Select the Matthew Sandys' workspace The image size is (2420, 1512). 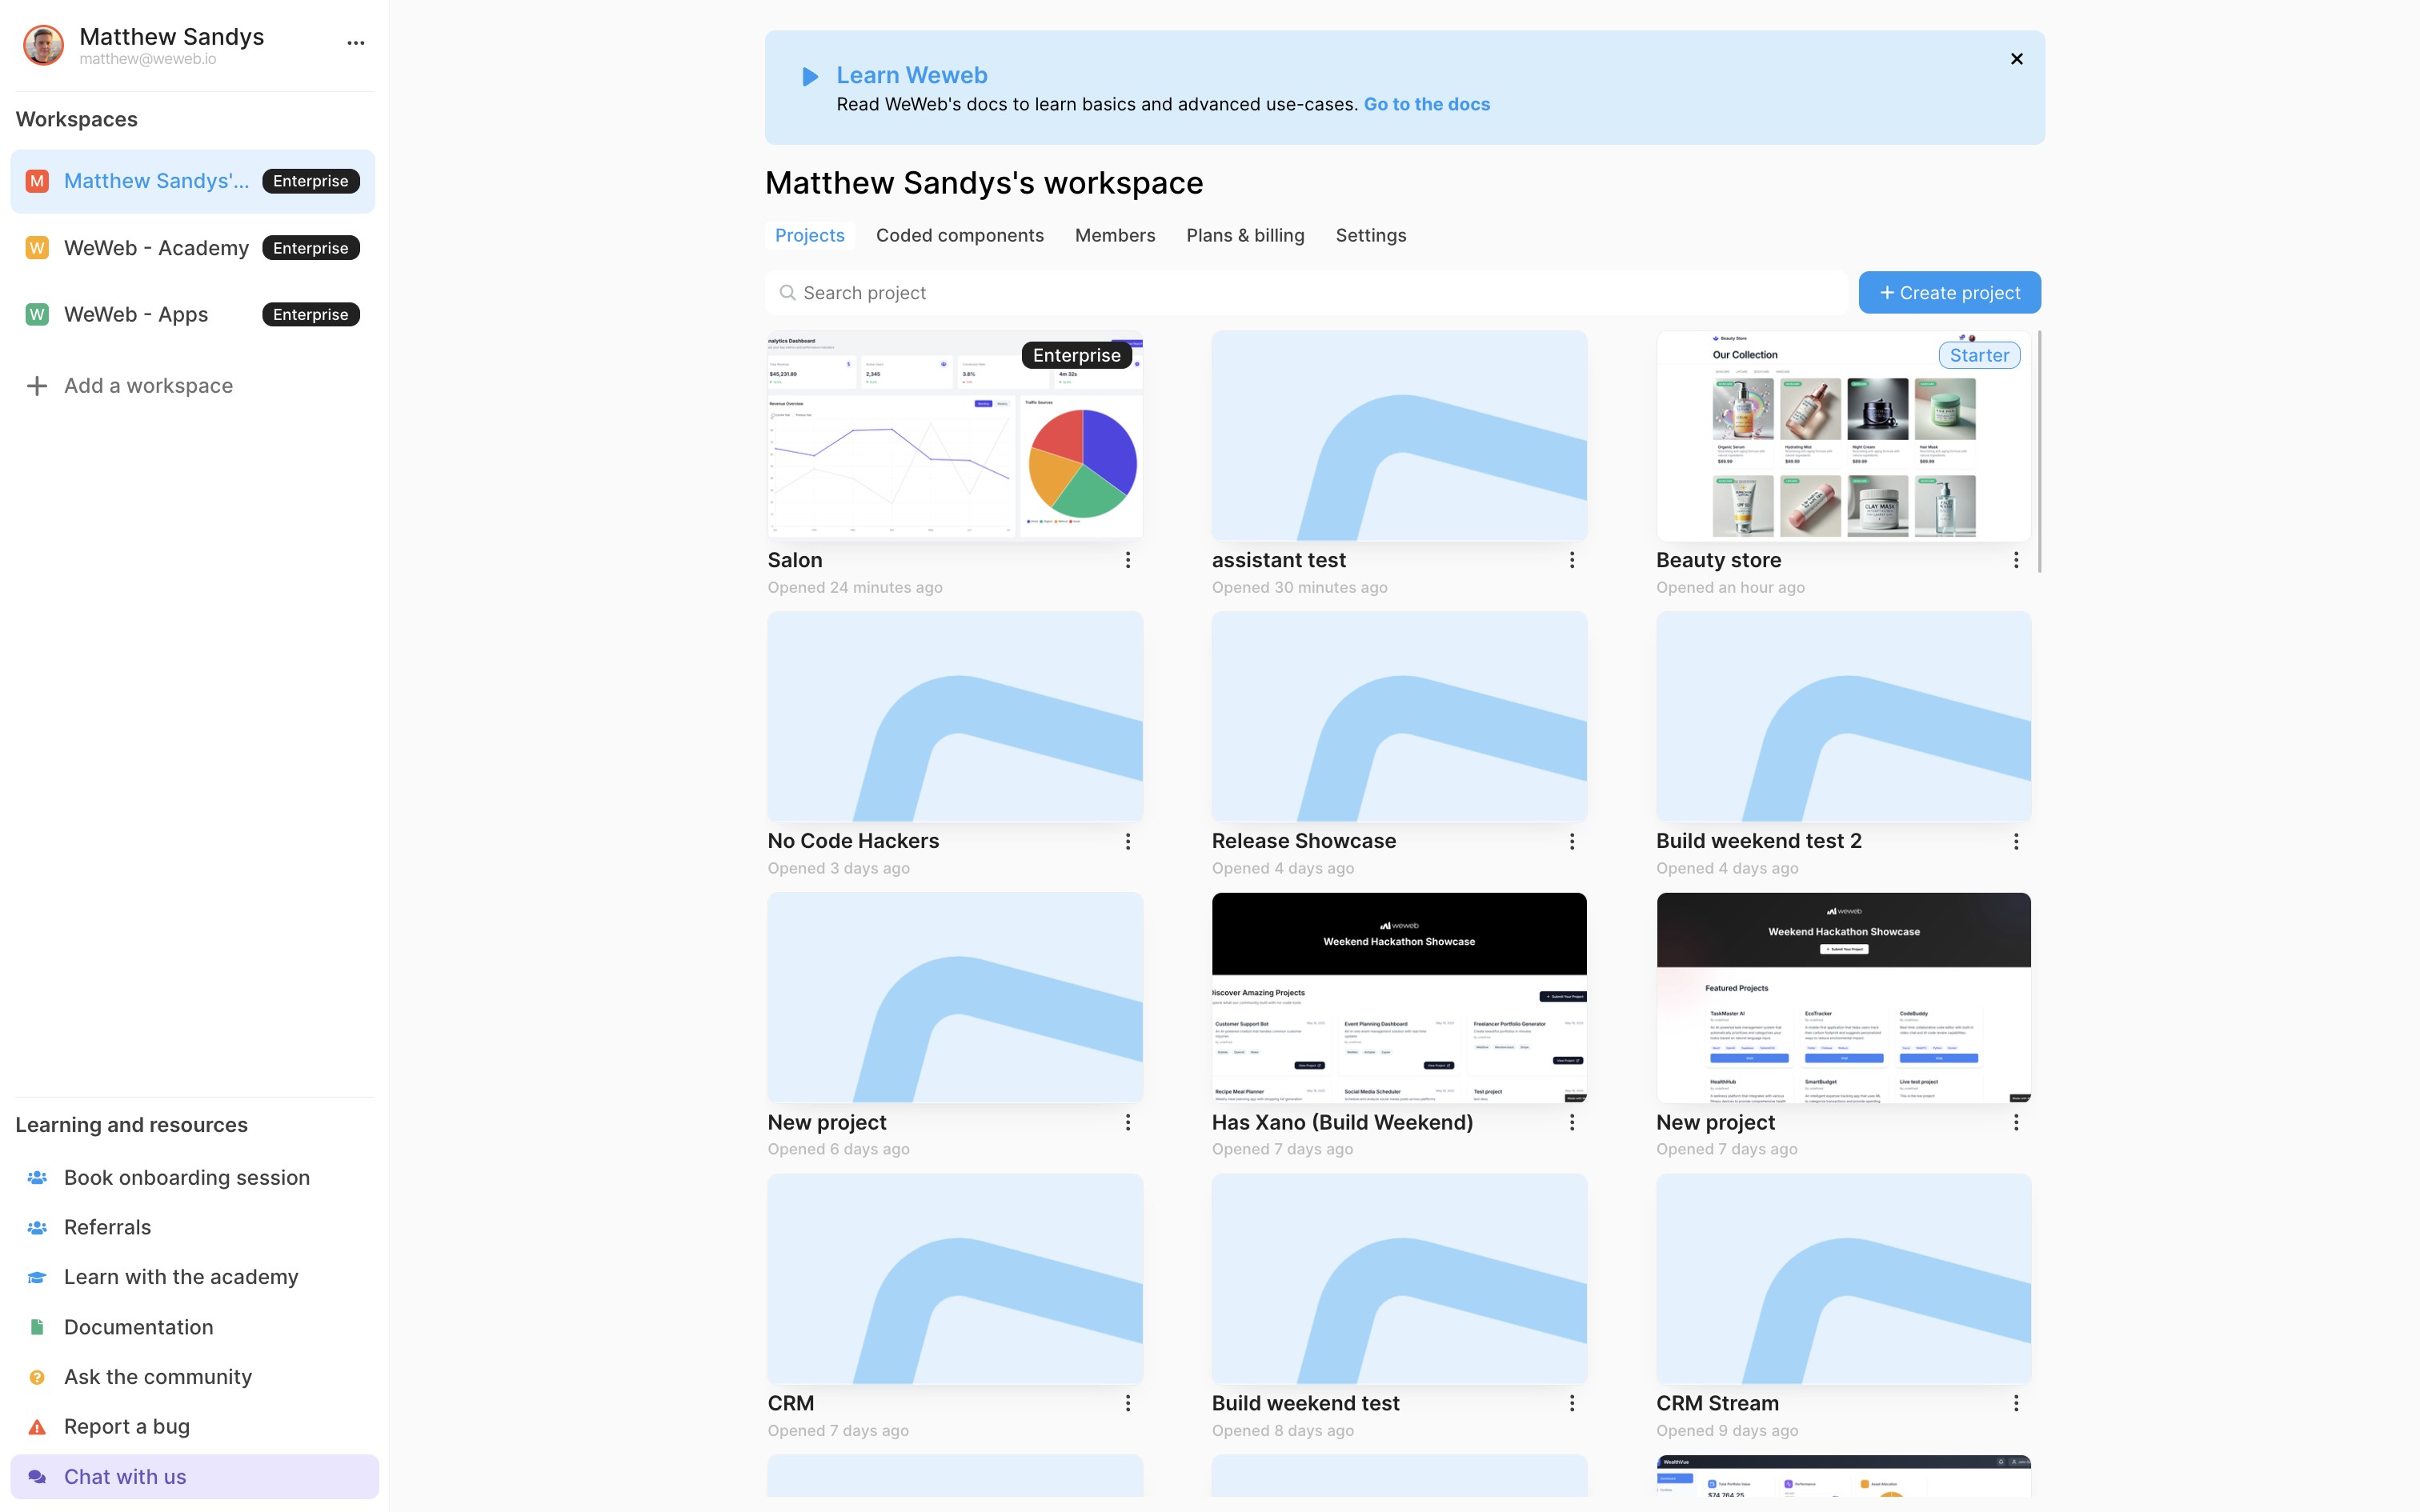pyautogui.click(x=192, y=181)
